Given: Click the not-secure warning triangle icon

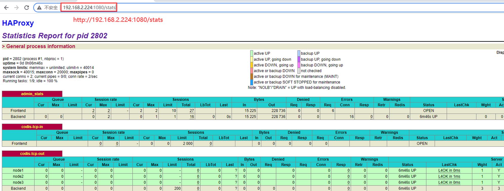Looking at the screenshot, I should pos(39,8).
